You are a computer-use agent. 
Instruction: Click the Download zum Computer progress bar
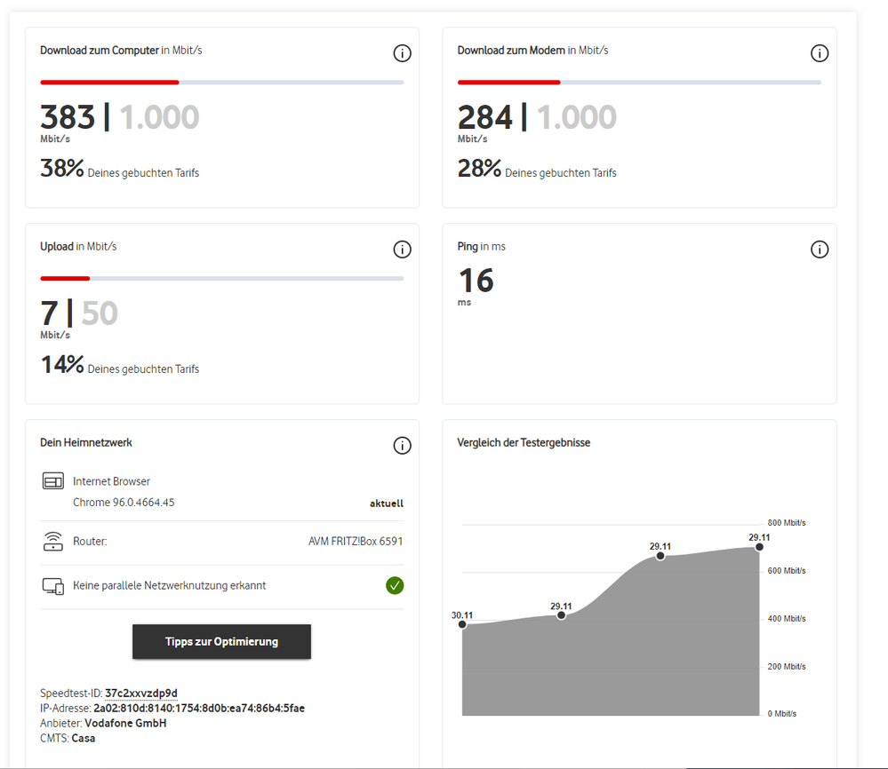[222, 83]
